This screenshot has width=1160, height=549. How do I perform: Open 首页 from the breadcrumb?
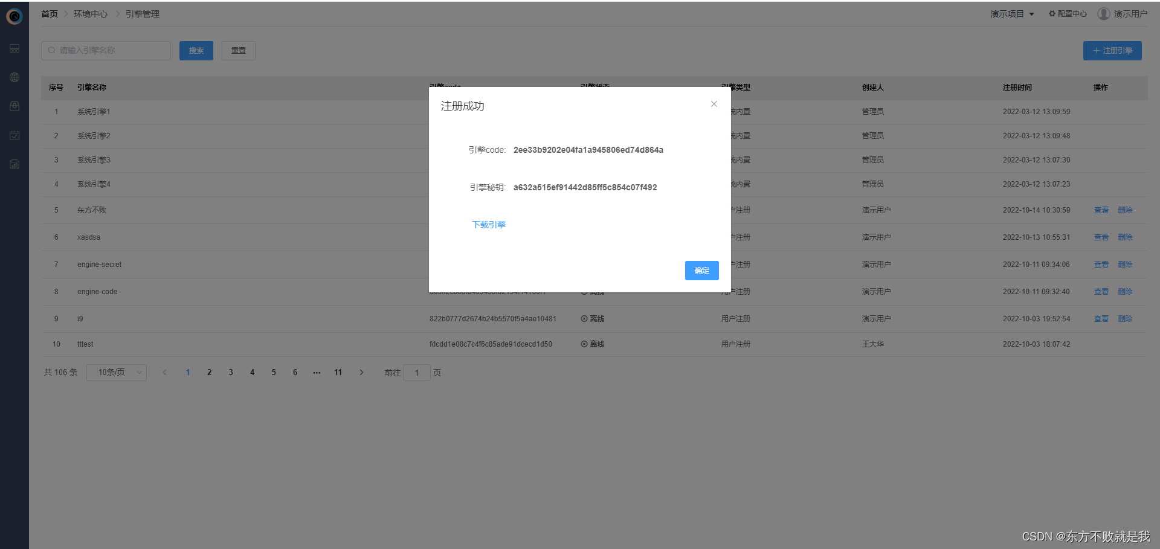click(49, 13)
